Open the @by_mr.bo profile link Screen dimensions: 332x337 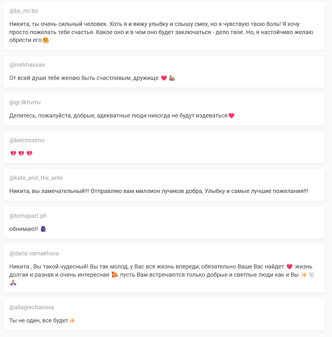pyautogui.click(x=24, y=11)
